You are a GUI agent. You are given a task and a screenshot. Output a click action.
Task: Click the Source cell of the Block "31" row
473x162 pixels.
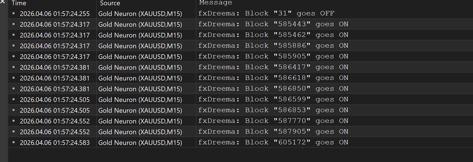tap(140, 13)
